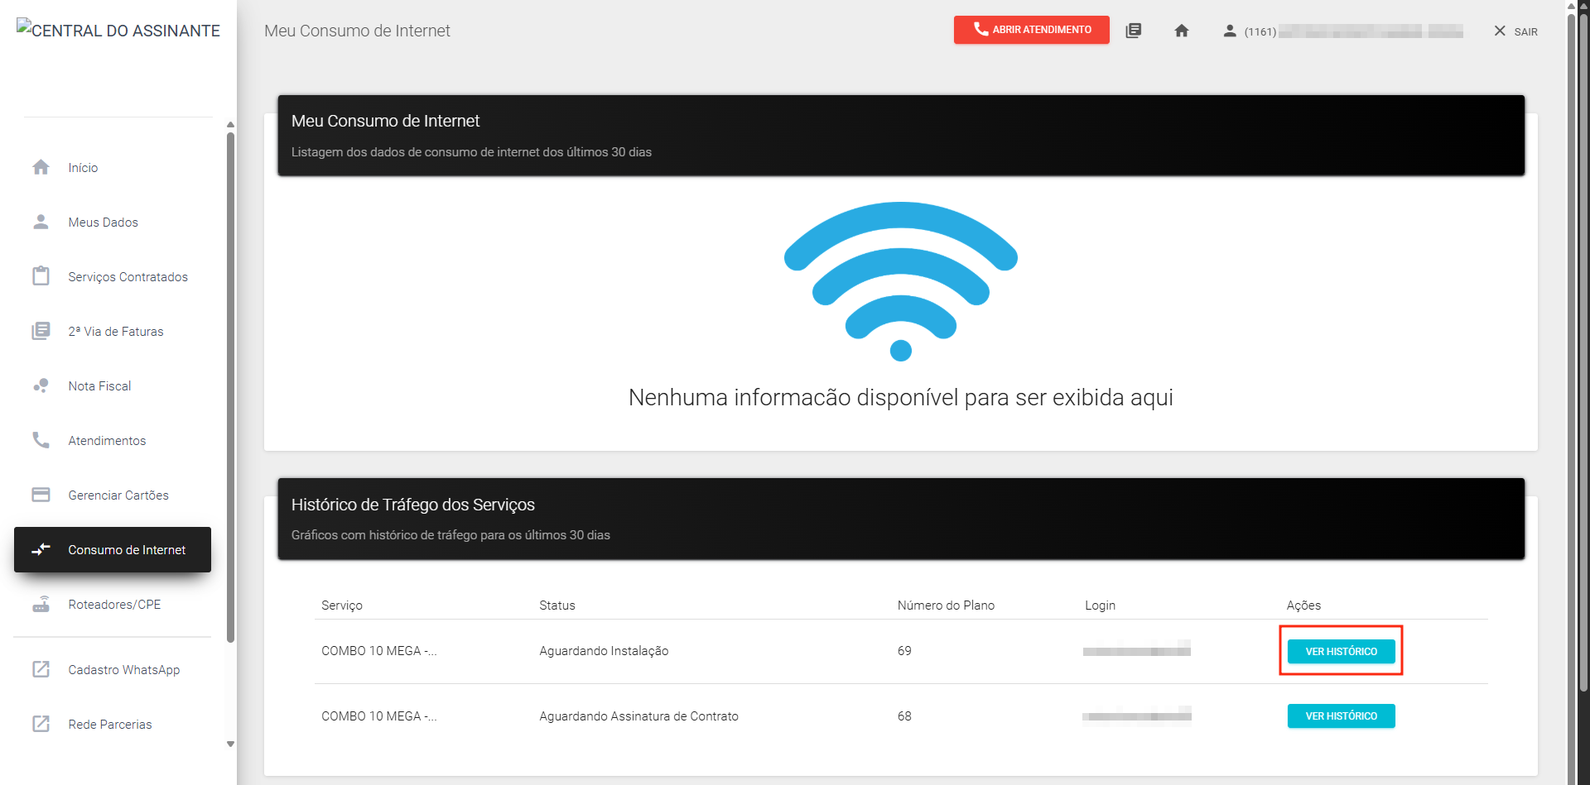Go to 2ª Via de Faturas
Viewport: 1590px width, 785px height.
tap(113, 331)
